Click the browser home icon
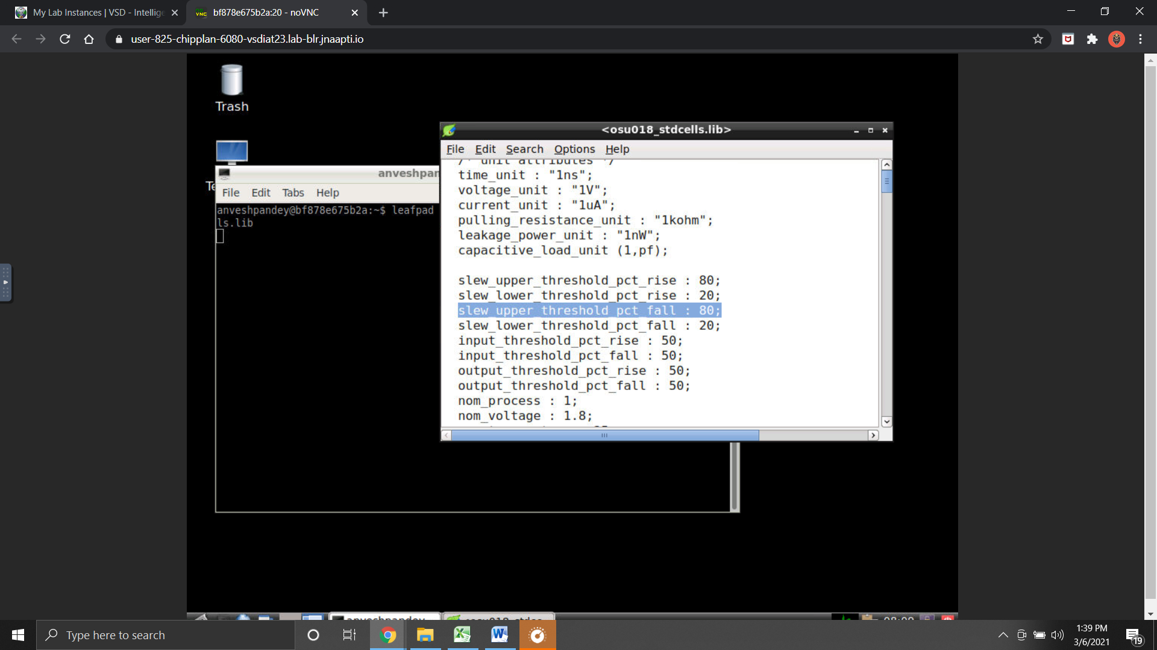Image resolution: width=1157 pixels, height=650 pixels. [x=89, y=39]
